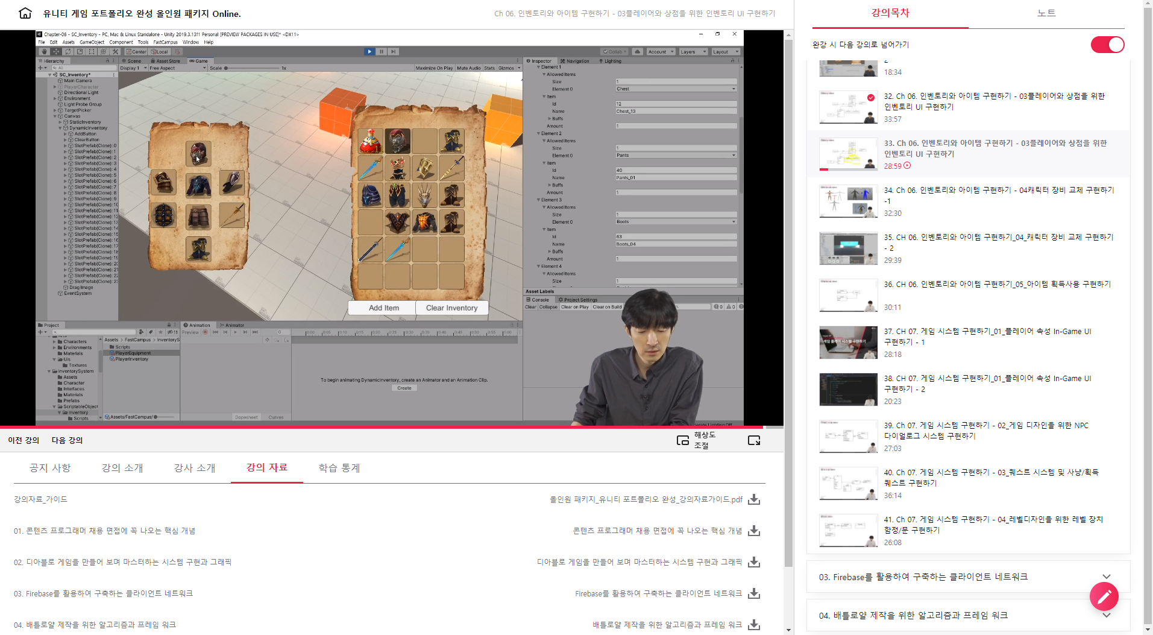Open the Free Aspect dropdown
The height and width of the screenshot is (635, 1153).
click(177, 68)
